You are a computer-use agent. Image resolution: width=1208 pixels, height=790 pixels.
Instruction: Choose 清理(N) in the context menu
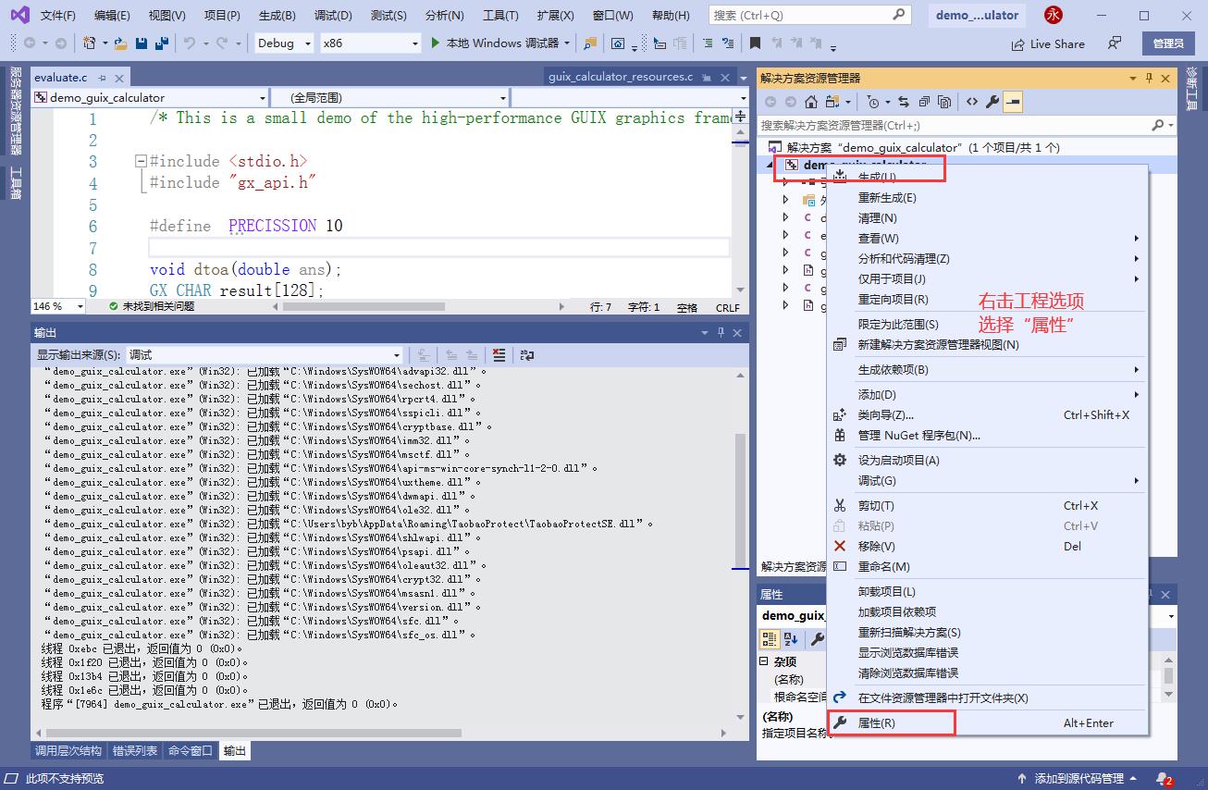click(x=987, y=218)
